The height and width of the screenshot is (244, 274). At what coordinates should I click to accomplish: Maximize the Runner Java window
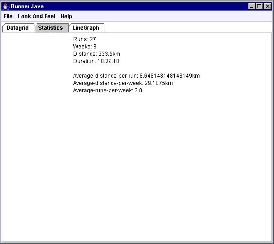point(259,6)
